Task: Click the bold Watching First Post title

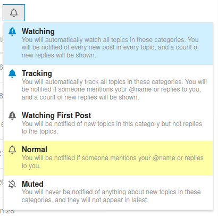Action: click(56, 115)
